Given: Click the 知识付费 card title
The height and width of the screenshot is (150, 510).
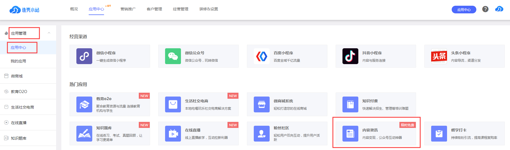Looking at the screenshot, I should (x=370, y=101).
